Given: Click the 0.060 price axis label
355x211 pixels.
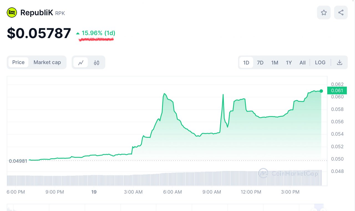Looking at the screenshot, I should (337, 97).
